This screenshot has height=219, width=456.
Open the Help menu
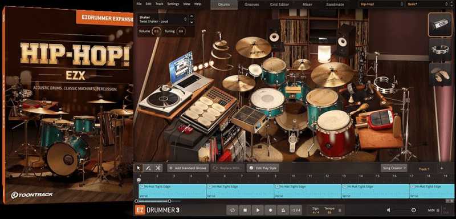click(x=198, y=4)
